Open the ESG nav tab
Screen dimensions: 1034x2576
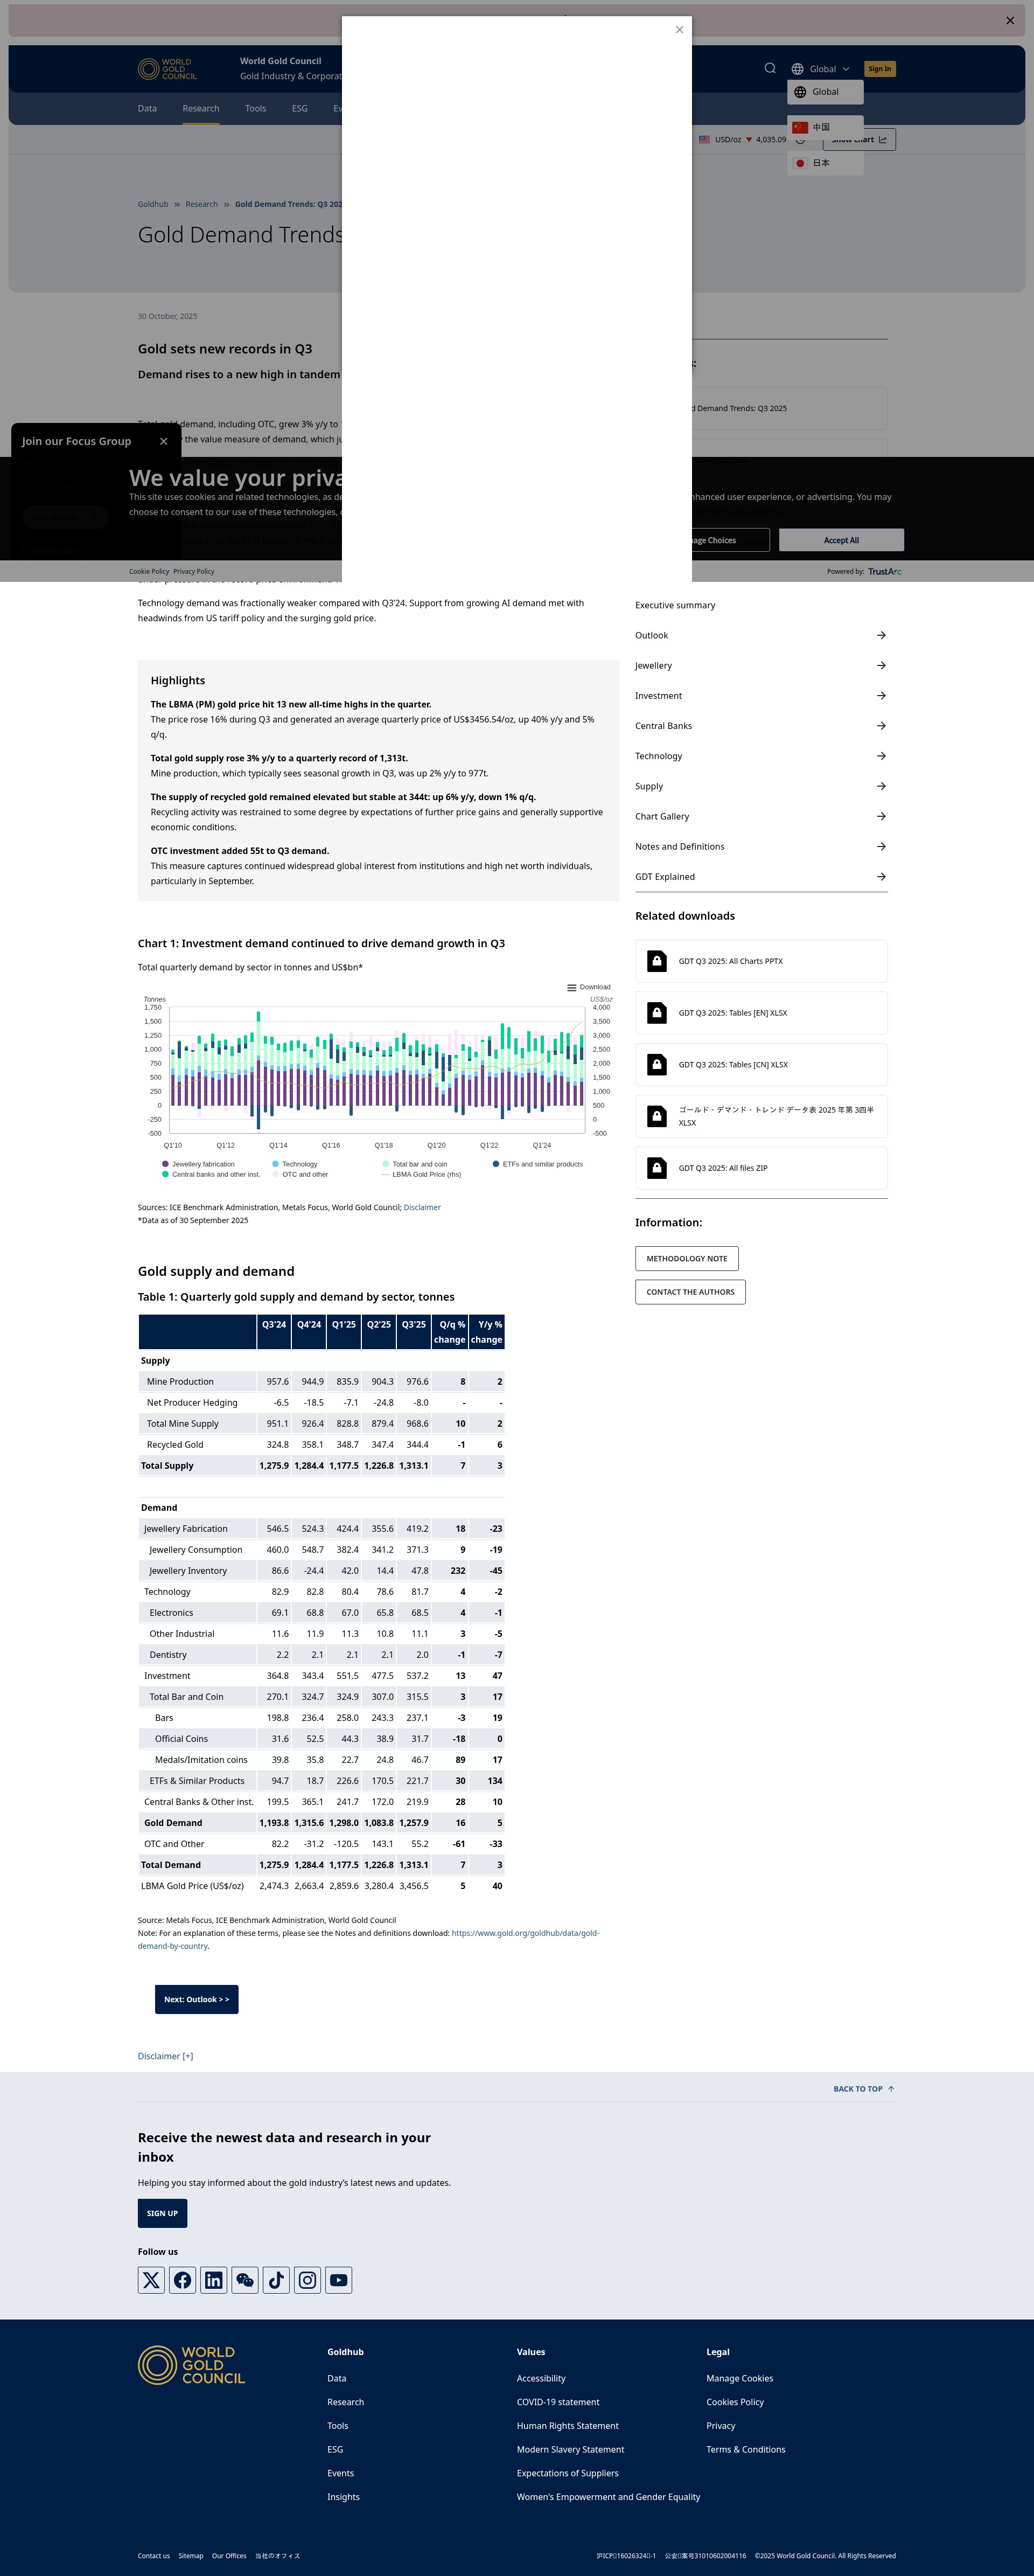click(300, 108)
